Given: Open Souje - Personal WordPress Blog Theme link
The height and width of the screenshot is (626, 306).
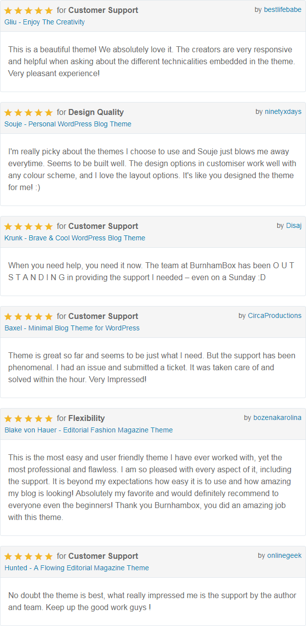Looking at the screenshot, I should point(68,124).
